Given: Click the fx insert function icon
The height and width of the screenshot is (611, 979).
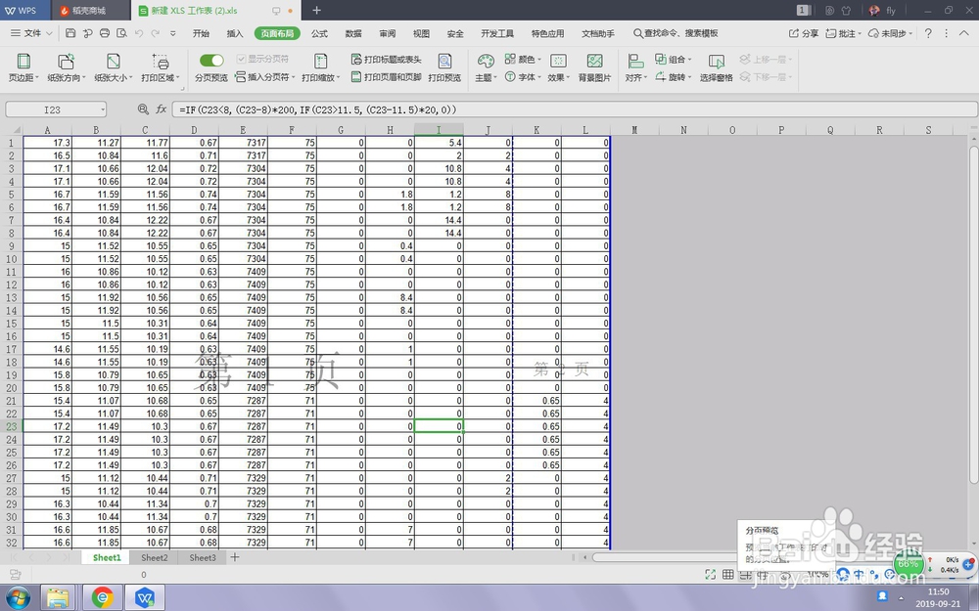Looking at the screenshot, I should [162, 109].
